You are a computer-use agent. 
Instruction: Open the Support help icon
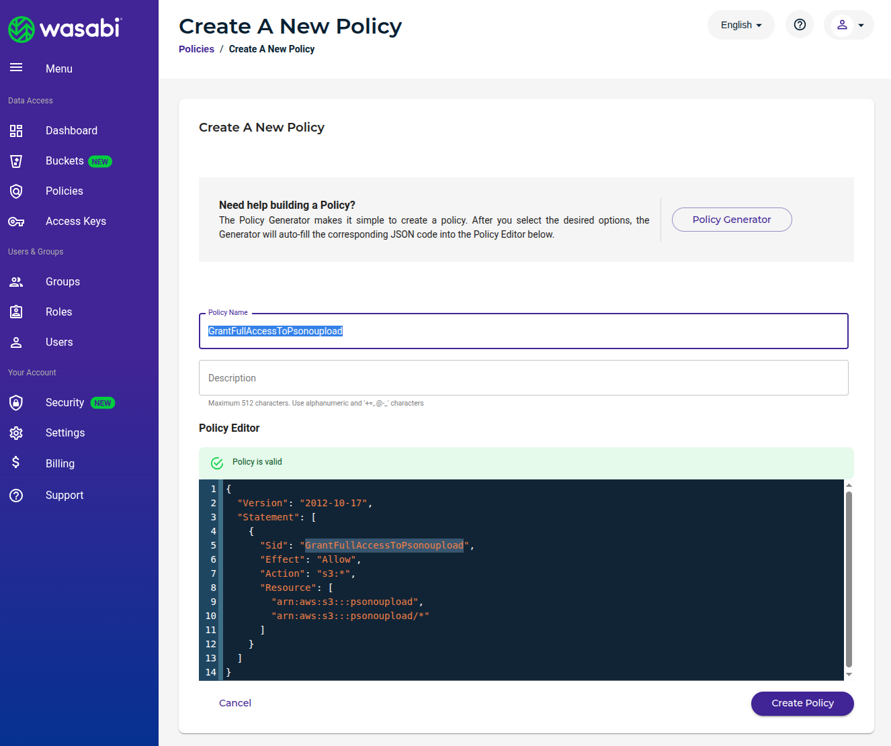click(x=16, y=495)
